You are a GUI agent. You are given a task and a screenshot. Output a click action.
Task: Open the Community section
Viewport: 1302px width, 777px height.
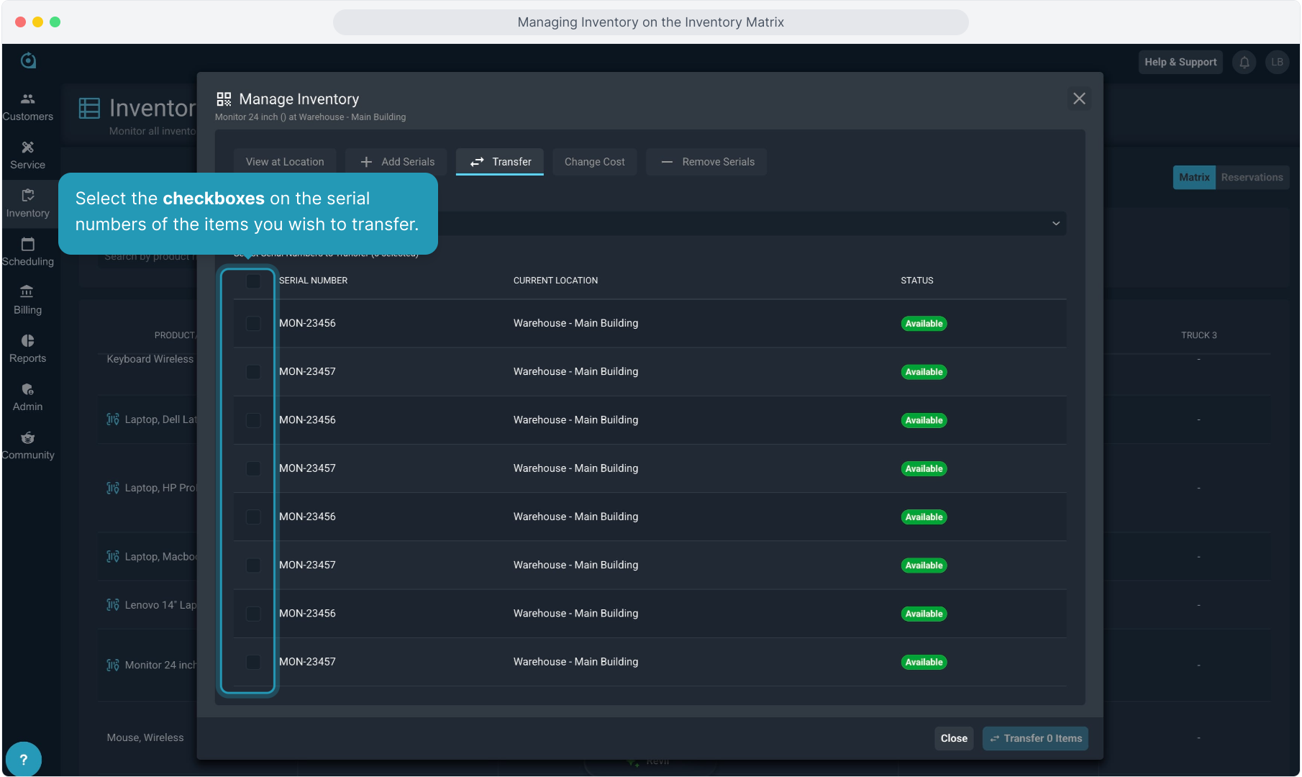click(27, 445)
